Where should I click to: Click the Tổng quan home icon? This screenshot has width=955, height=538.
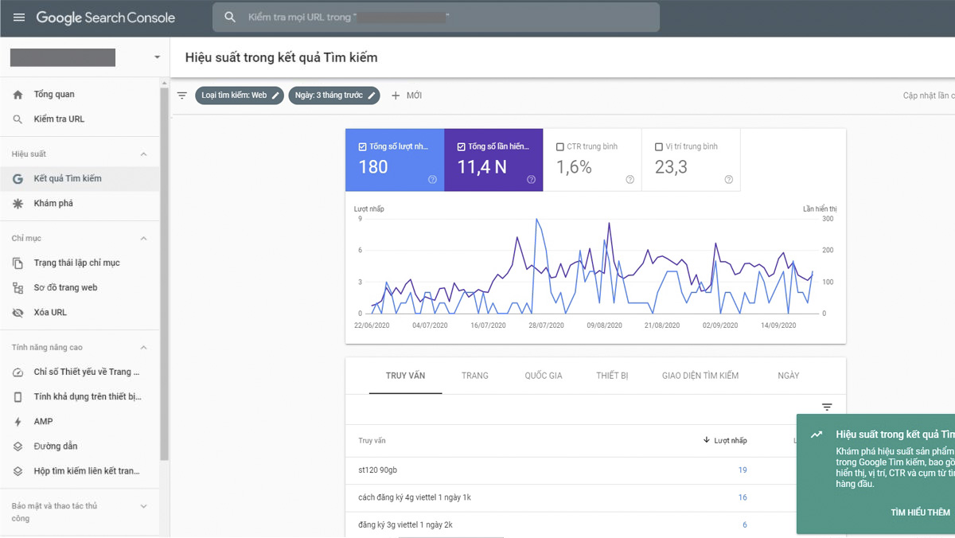point(18,95)
